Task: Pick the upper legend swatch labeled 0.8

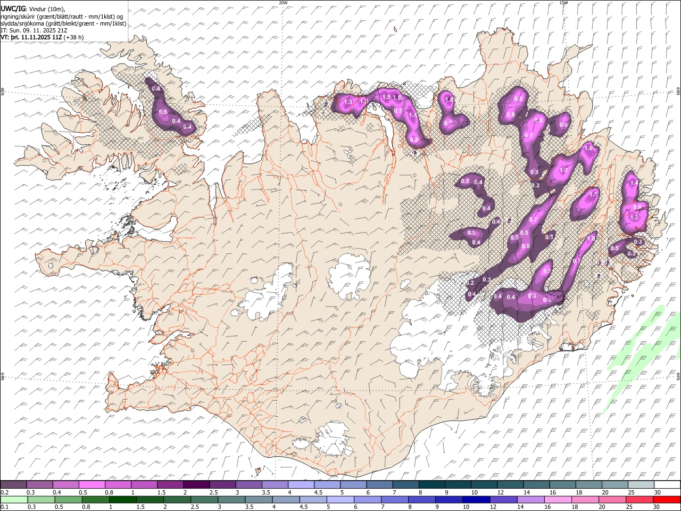Action: coord(118,484)
